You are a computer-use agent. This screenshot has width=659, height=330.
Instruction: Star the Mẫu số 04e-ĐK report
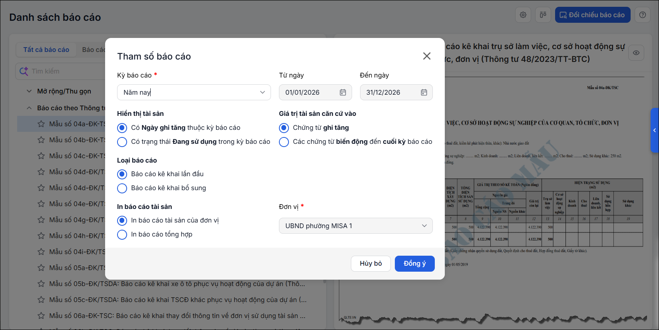(41, 204)
